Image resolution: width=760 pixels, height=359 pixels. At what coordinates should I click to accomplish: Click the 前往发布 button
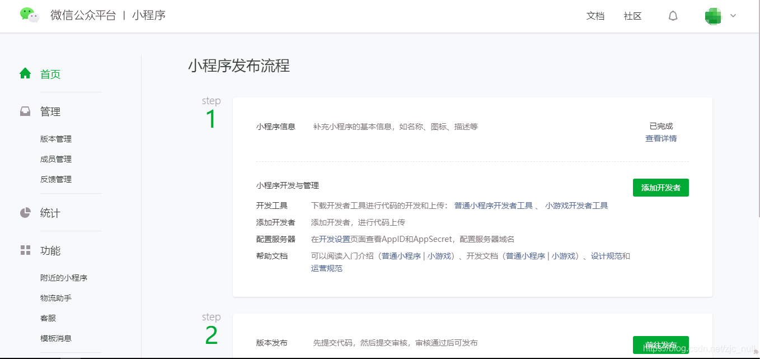(x=661, y=345)
